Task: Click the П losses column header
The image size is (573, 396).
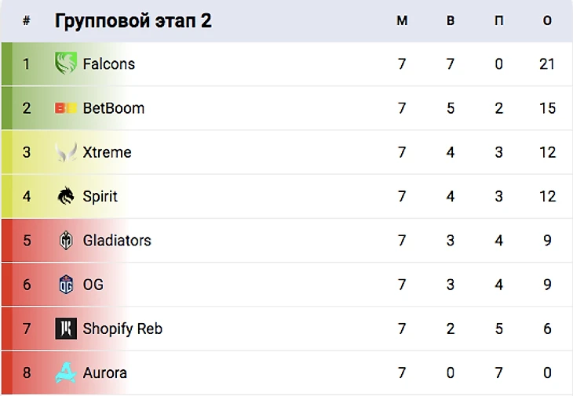Action: [x=498, y=21]
